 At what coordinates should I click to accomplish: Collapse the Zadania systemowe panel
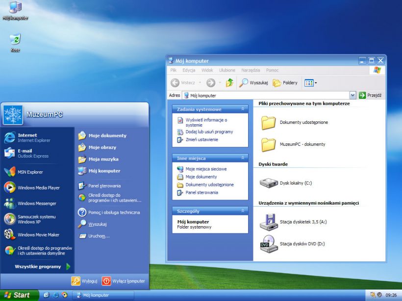coord(242,109)
